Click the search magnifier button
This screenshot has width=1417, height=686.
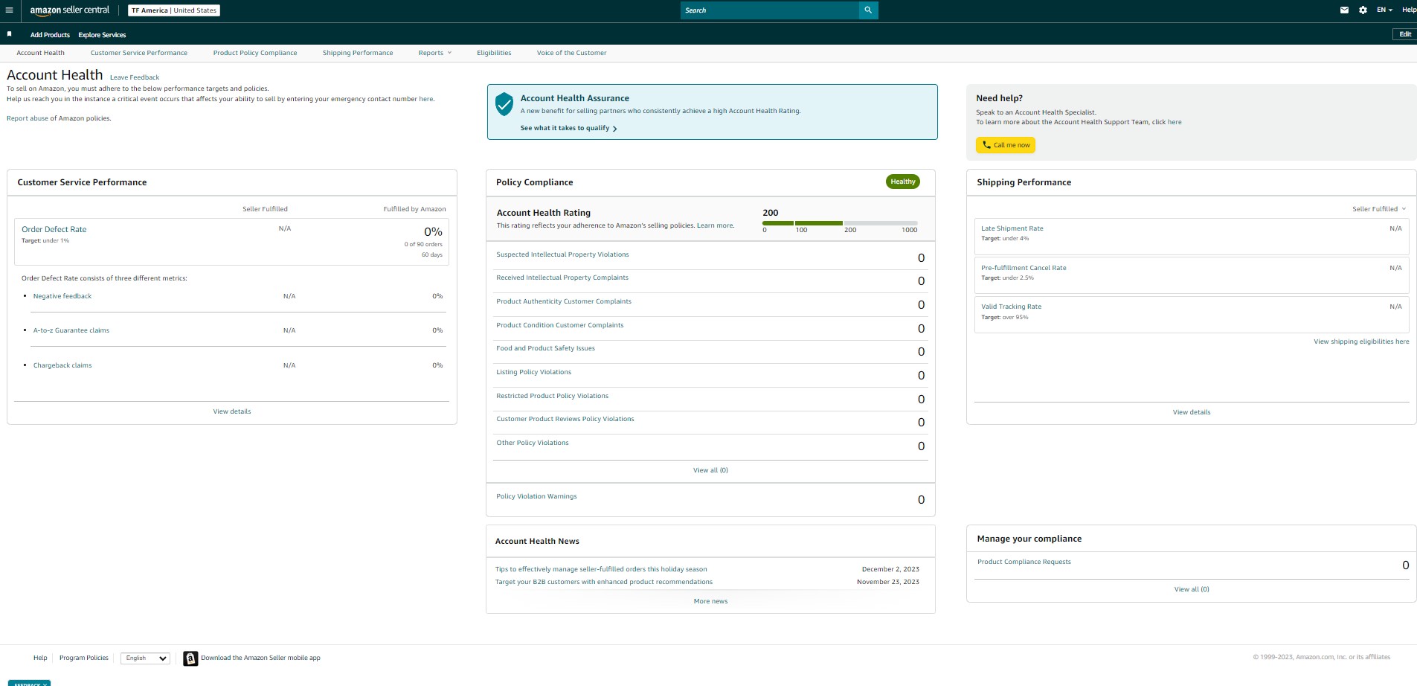868,10
